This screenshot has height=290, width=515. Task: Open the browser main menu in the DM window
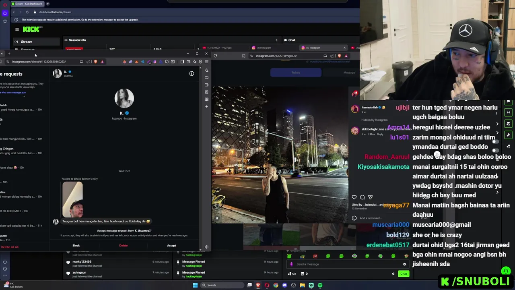click(206, 62)
